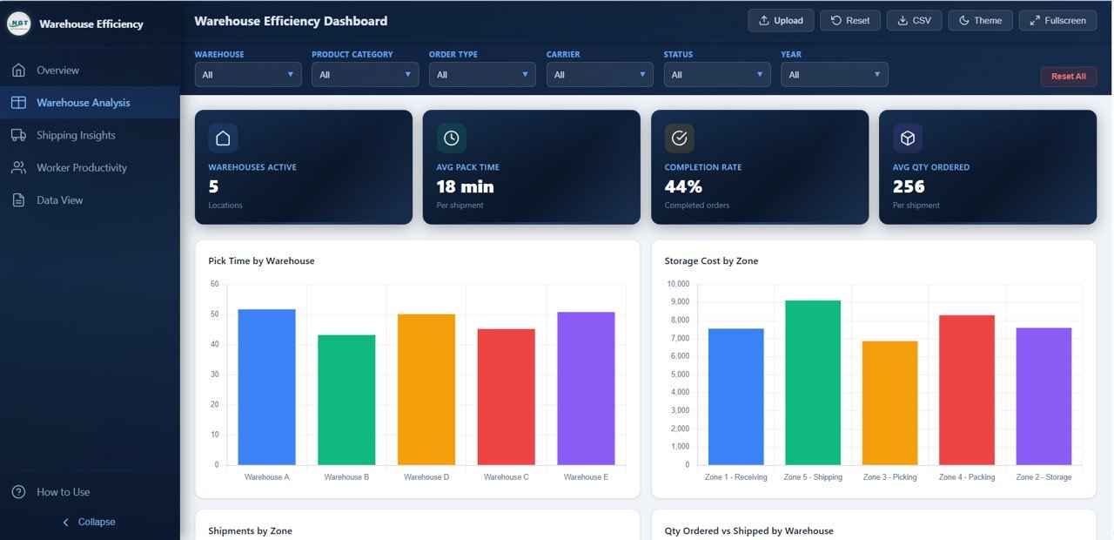Collapse the sidebar navigation
This screenshot has height=540, width=1114.
(x=90, y=522)
